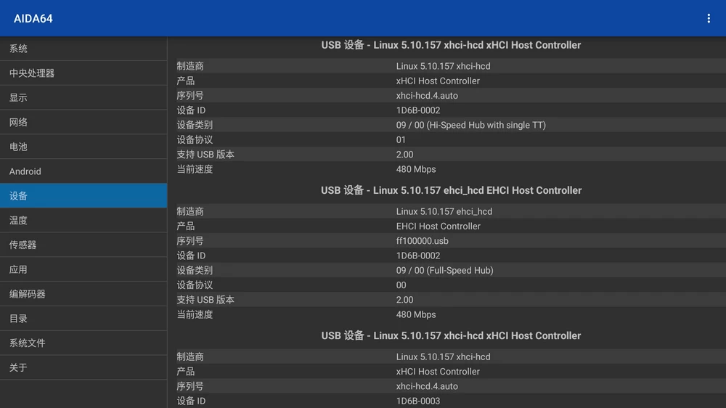726x408 pixels.
Task: Click the EHCI Host Controller section header
Action: (x=451, y=190)
